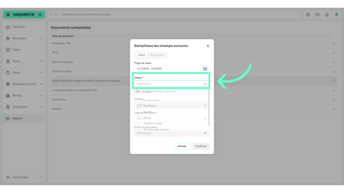The height and width of the screenshot is (193, 344).
Task: Click the Ventes money bag icon
Action: click(8, 61)
